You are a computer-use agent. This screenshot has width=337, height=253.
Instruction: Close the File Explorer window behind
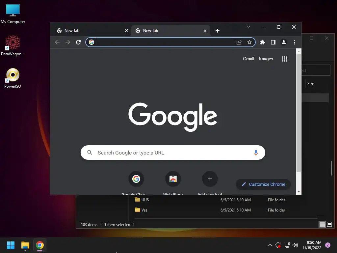click(327, 38)
